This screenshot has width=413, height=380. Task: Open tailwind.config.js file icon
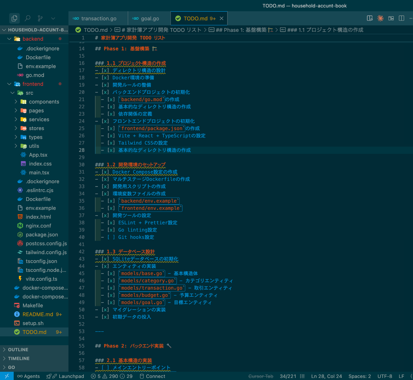coord(20,252)
